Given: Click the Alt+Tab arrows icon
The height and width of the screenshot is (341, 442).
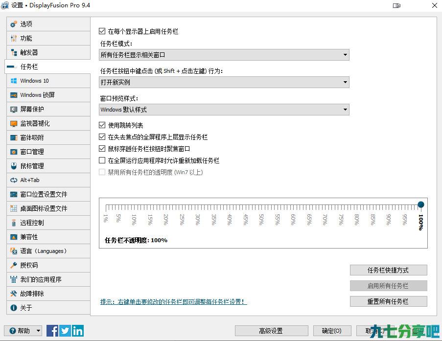Looking at the screenshot, I should (x=14, y=180).
